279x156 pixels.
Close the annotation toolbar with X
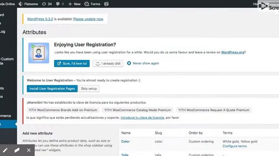click(x=29, y=150)
